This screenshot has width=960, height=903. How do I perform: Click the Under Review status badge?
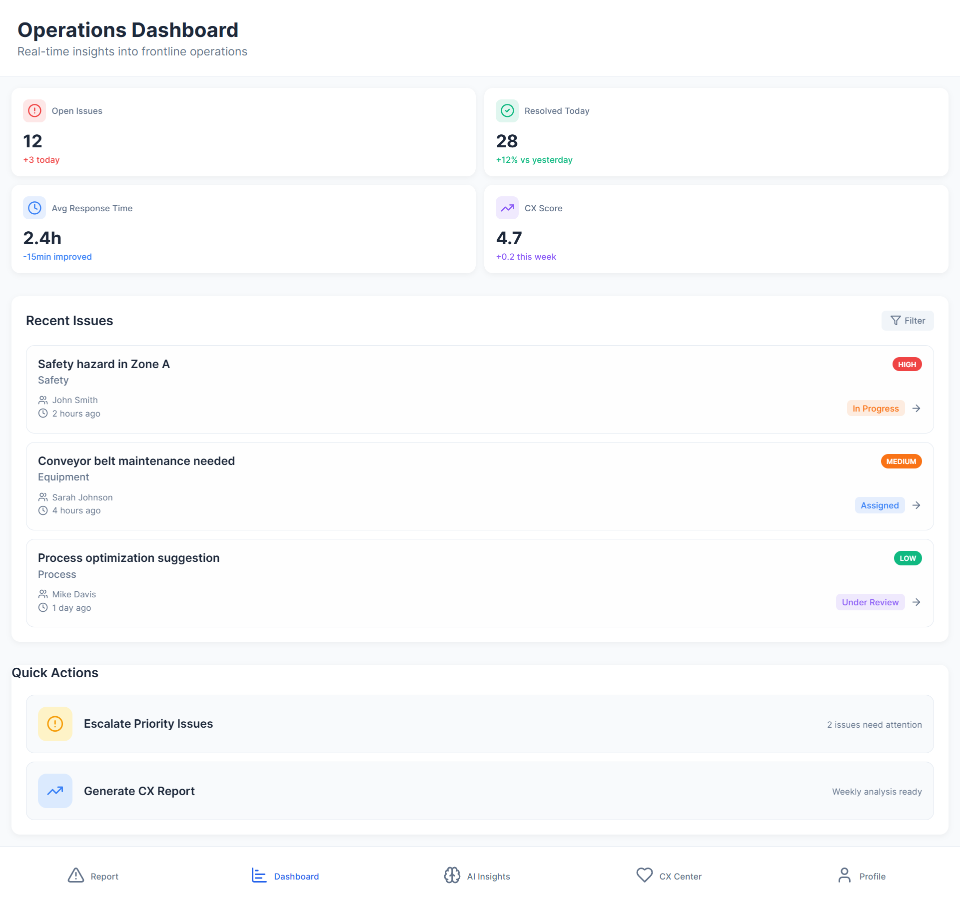(x=870, y=602)
